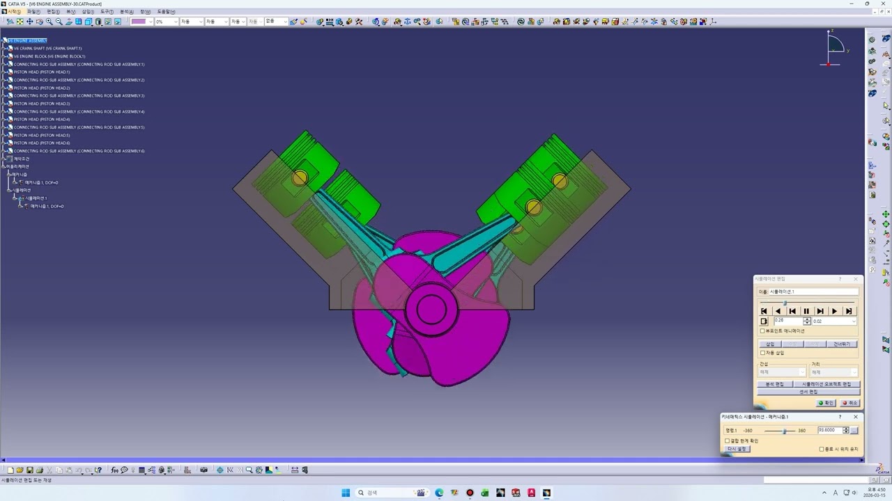Jump to end of simulation
The width and height of the screenshot is (892, 501).
click(848, 311)
